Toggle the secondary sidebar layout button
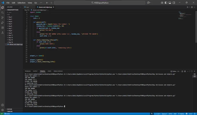Viewport: 197px width, 115px height. click(174, 3)
